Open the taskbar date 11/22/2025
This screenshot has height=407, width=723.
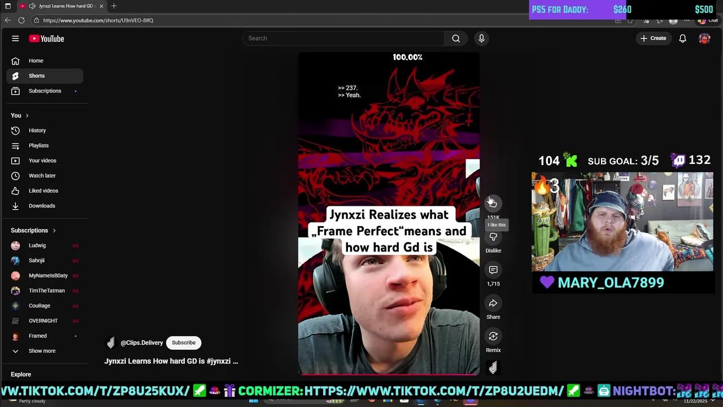[x=695, y=401]
